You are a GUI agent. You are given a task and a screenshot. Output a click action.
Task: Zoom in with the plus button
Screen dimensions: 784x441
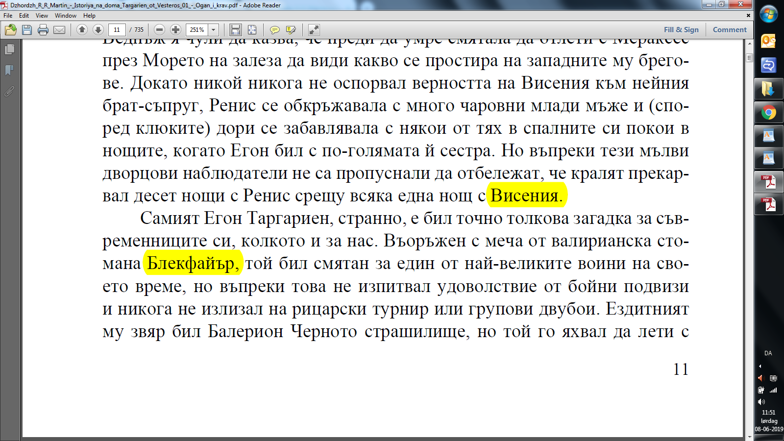pyautogui.click(x=175, y=30)
